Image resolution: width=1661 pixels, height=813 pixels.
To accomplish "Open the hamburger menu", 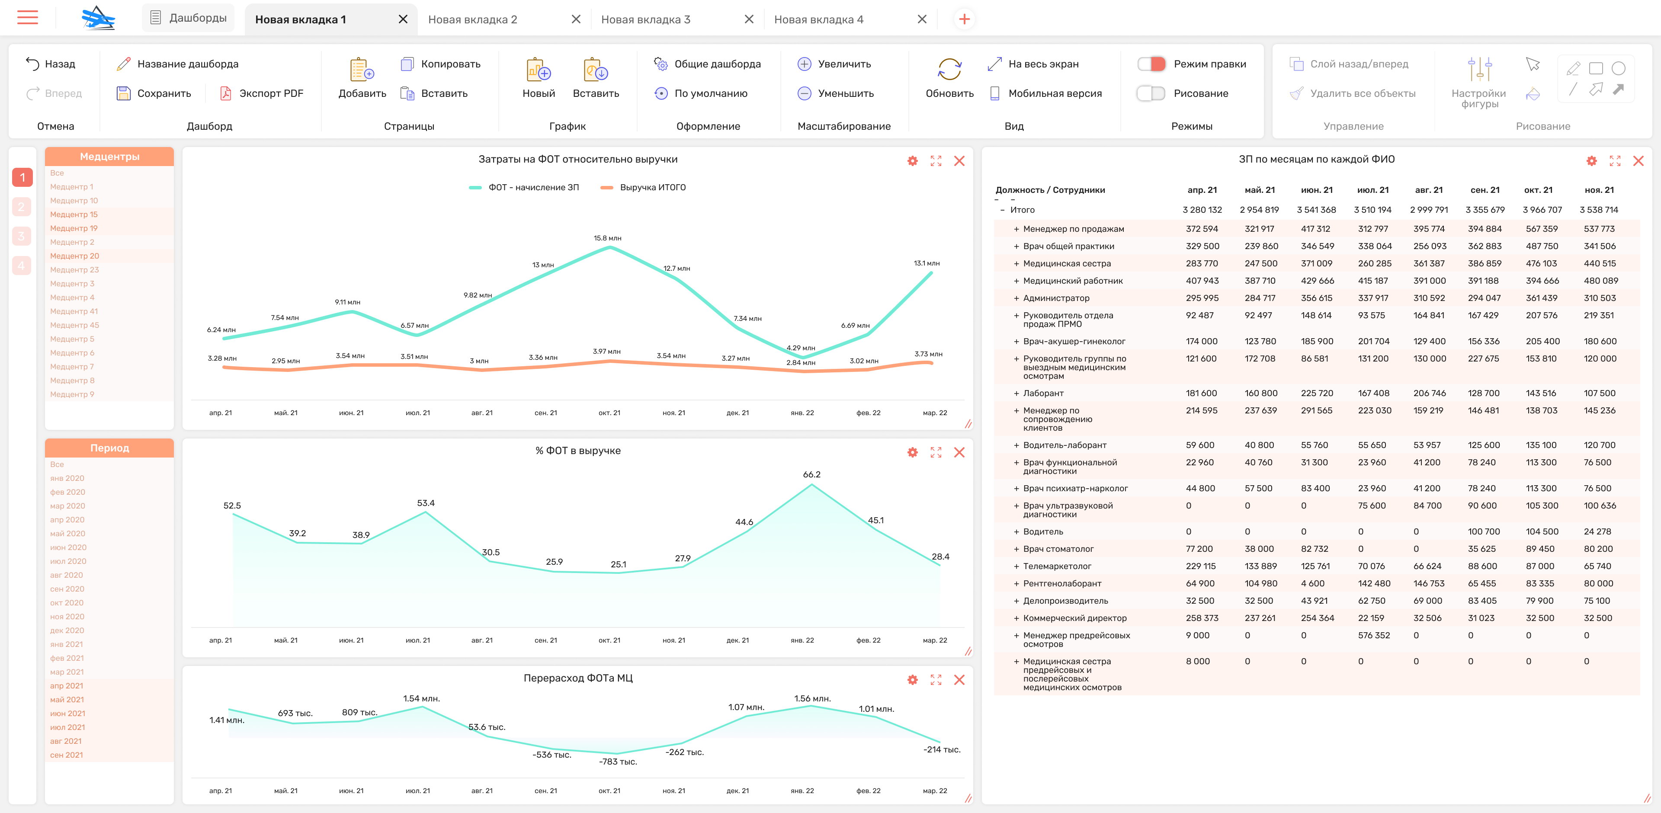I will click(x=27, y=17).
